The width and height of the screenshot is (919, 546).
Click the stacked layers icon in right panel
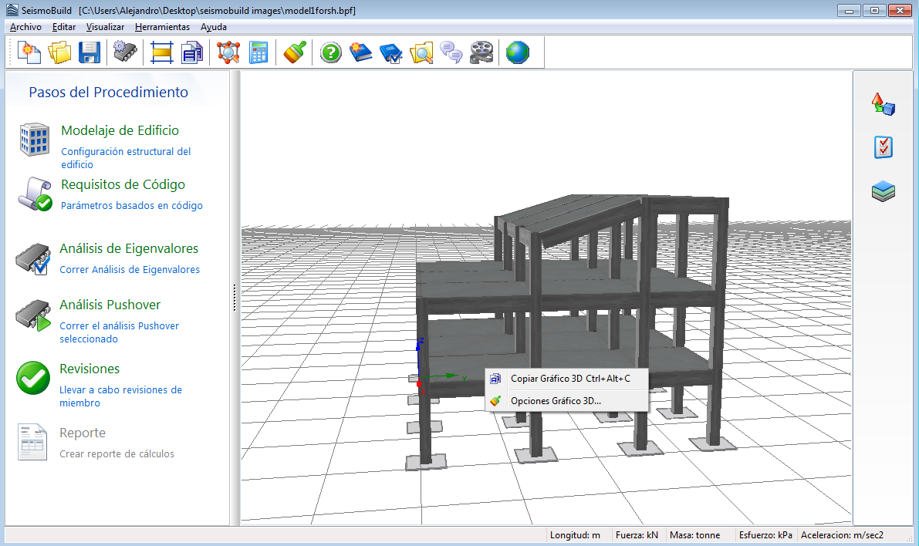pos(884,191)
